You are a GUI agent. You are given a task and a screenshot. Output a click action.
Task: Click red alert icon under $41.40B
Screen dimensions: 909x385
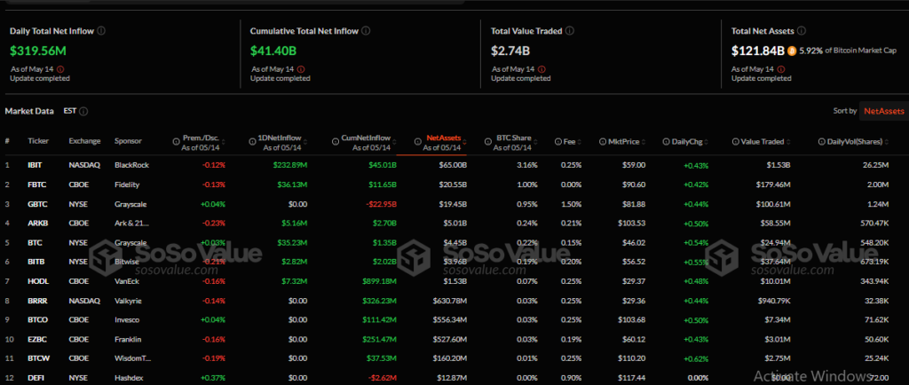(x=301, y=69)
